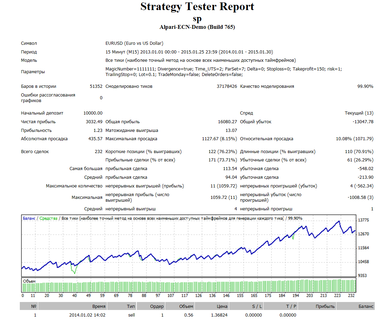Image resolution: width=390 pixels, height=319 pixels.
Task: Click Общая прибыль value 16080.27
Action: 227,122
